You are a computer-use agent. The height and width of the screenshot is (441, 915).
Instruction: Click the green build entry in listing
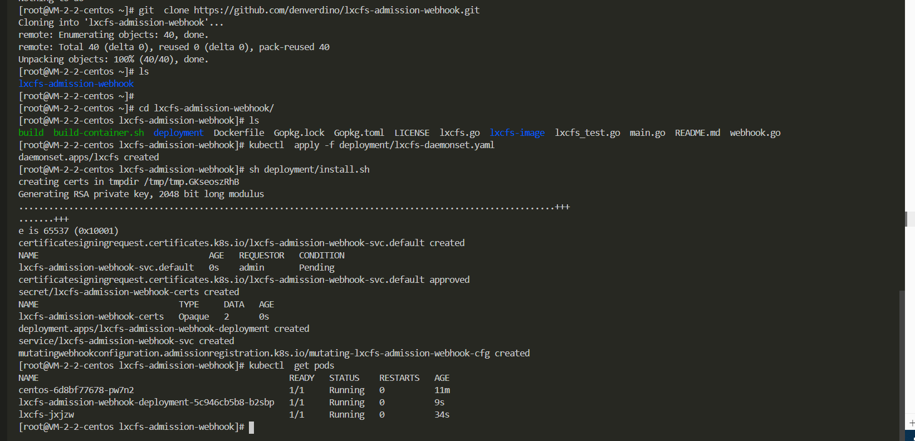tap(31, 133)
